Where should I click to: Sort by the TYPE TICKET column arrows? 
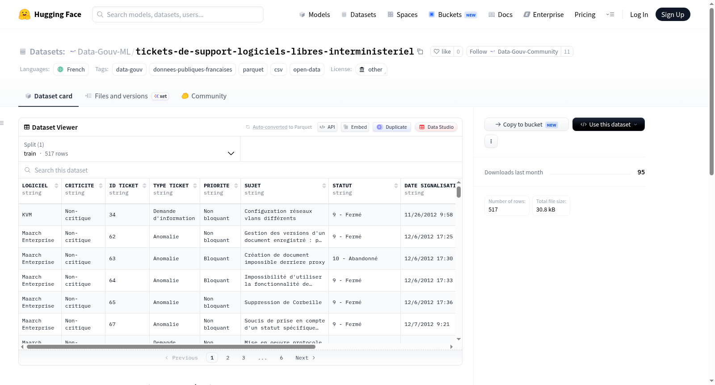(195, 186)
